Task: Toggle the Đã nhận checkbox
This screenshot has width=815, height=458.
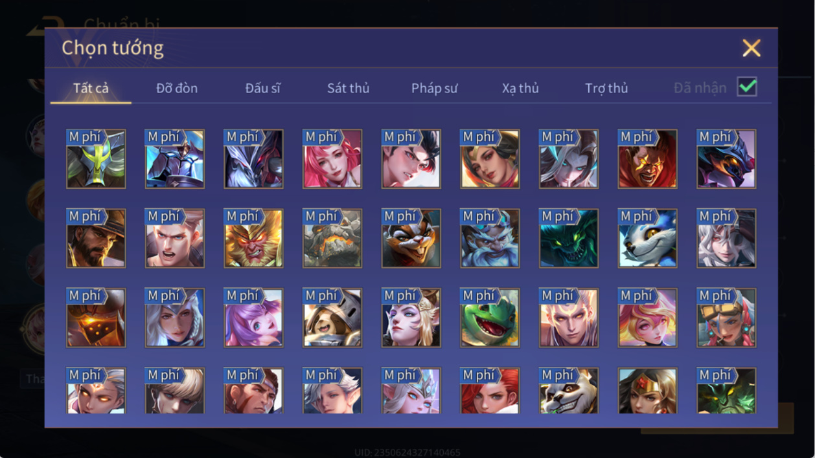Action: tap(747, 87)
